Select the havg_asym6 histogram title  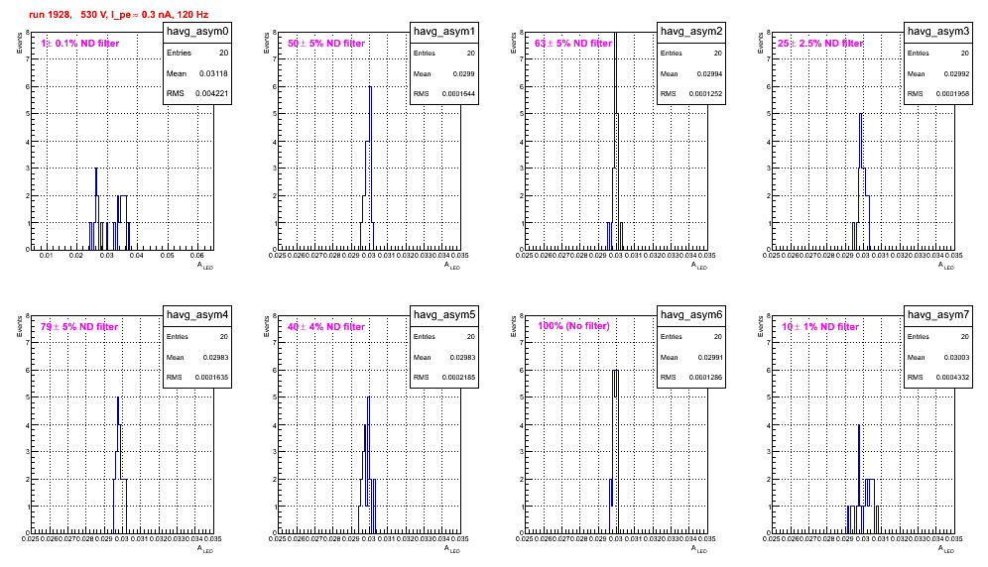click(691, 315)
